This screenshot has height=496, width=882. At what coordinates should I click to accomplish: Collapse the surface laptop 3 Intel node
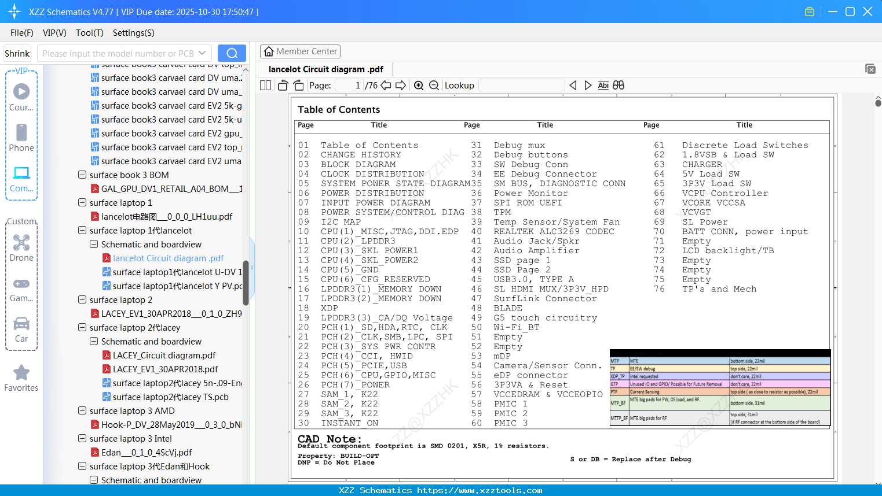(x=82, y=438)
